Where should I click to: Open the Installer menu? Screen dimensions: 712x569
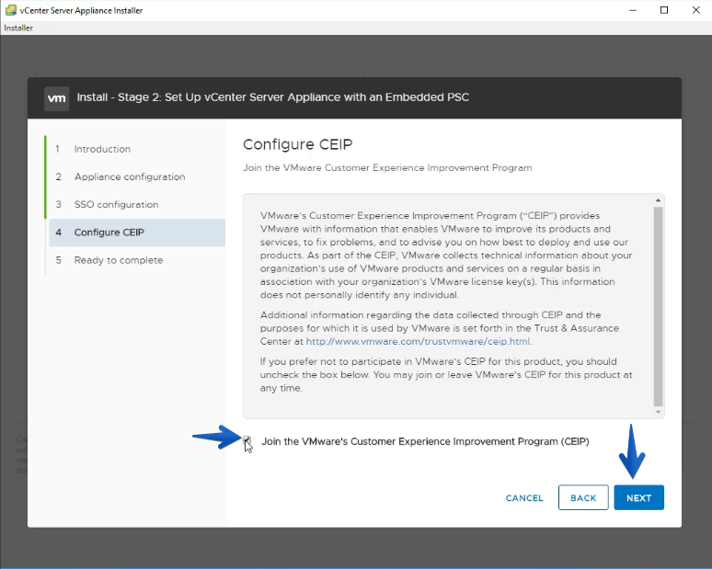pyautogui.click(x=18, y=28)
